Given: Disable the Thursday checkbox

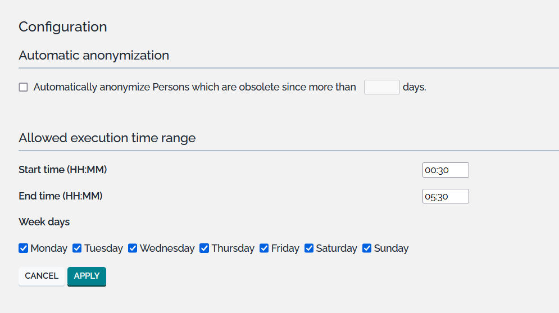Looking at the screenshot, I should (x=204, y=248).
